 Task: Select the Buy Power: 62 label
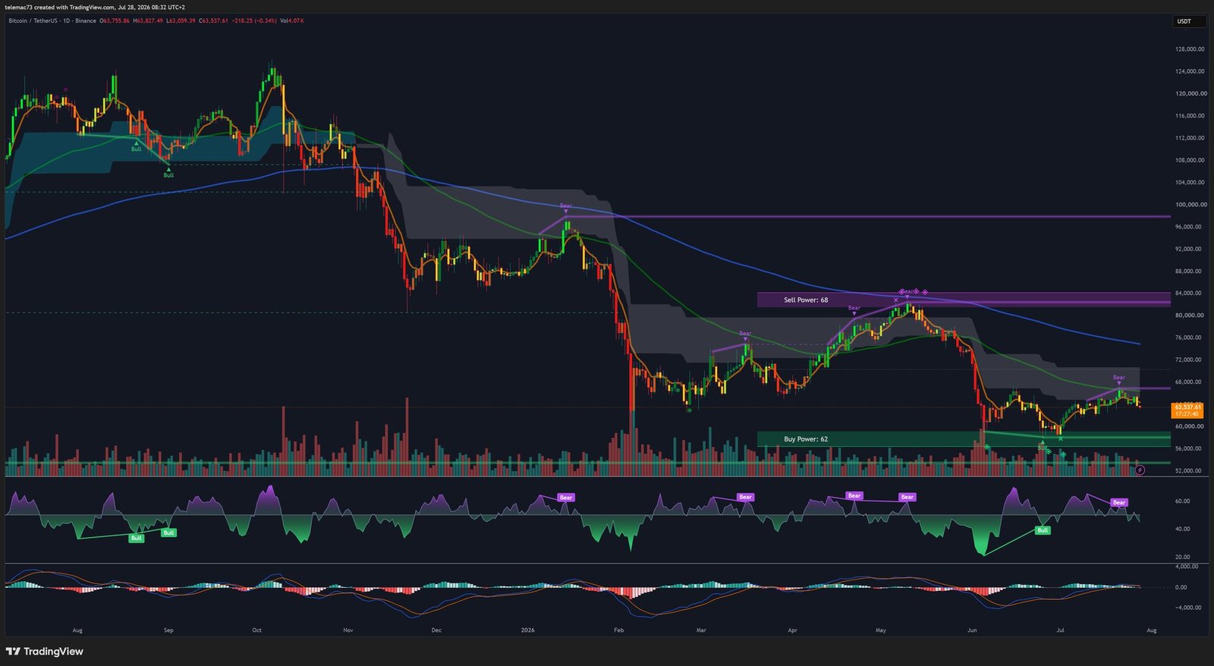coord(806,438)
